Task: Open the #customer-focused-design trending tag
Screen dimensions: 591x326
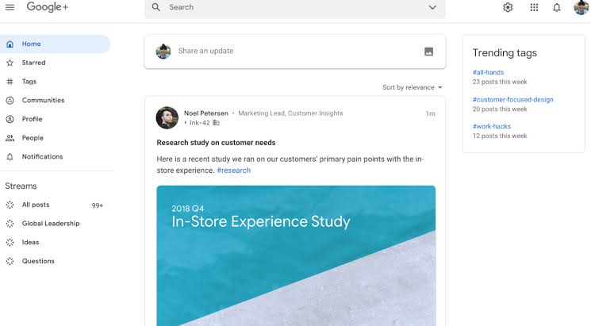Action: point(512,99)
